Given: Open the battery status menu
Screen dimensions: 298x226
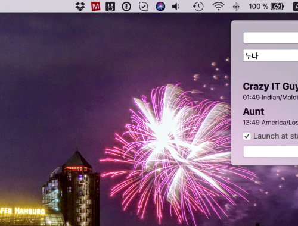Looking at the screenshot, I should pyautogui.click(x=278, y=7).
